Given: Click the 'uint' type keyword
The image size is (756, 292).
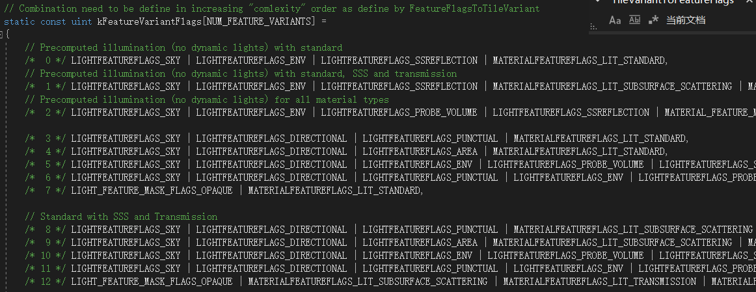Looking at the screenshot, I should (81, 21).
